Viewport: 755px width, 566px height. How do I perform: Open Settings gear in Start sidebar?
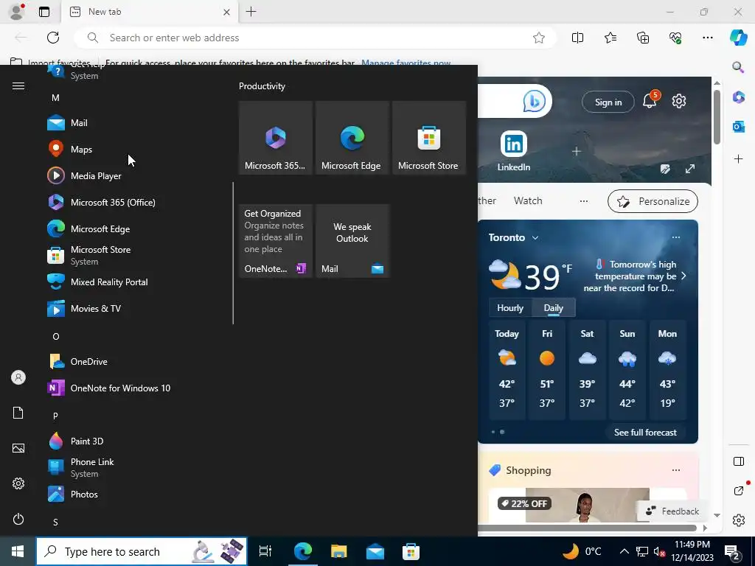[18, 483]
